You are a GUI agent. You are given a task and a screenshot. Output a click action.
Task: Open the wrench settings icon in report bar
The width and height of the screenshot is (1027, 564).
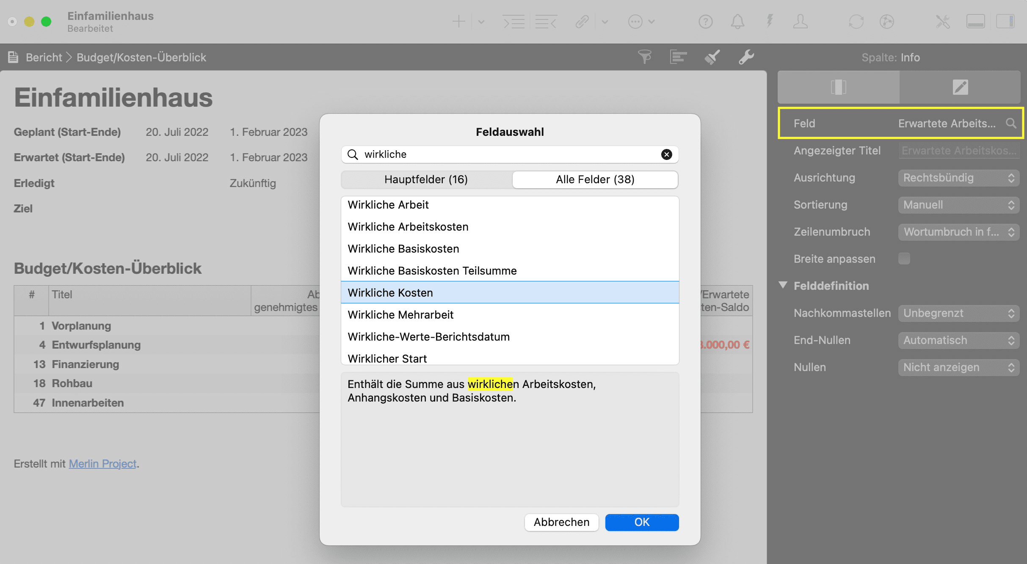[x=746, y=57]
